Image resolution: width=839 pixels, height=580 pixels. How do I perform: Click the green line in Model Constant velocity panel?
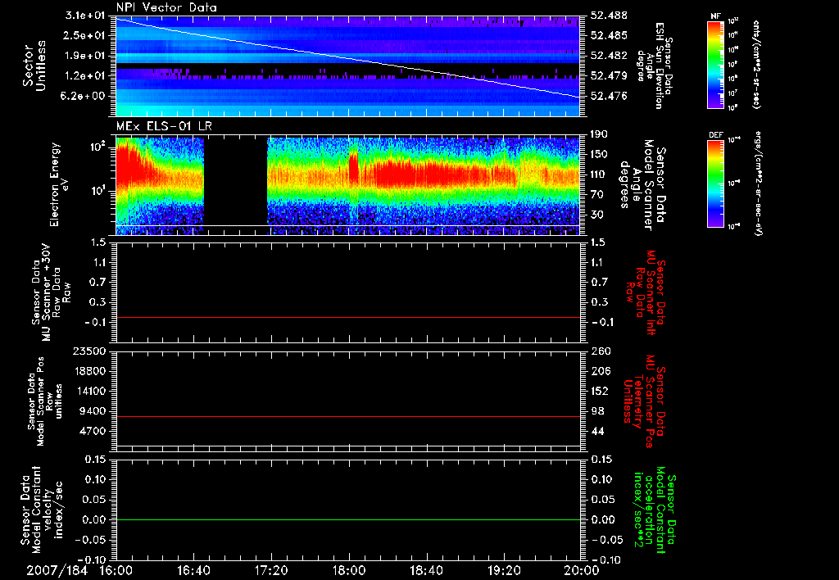[x=347, y=519]
